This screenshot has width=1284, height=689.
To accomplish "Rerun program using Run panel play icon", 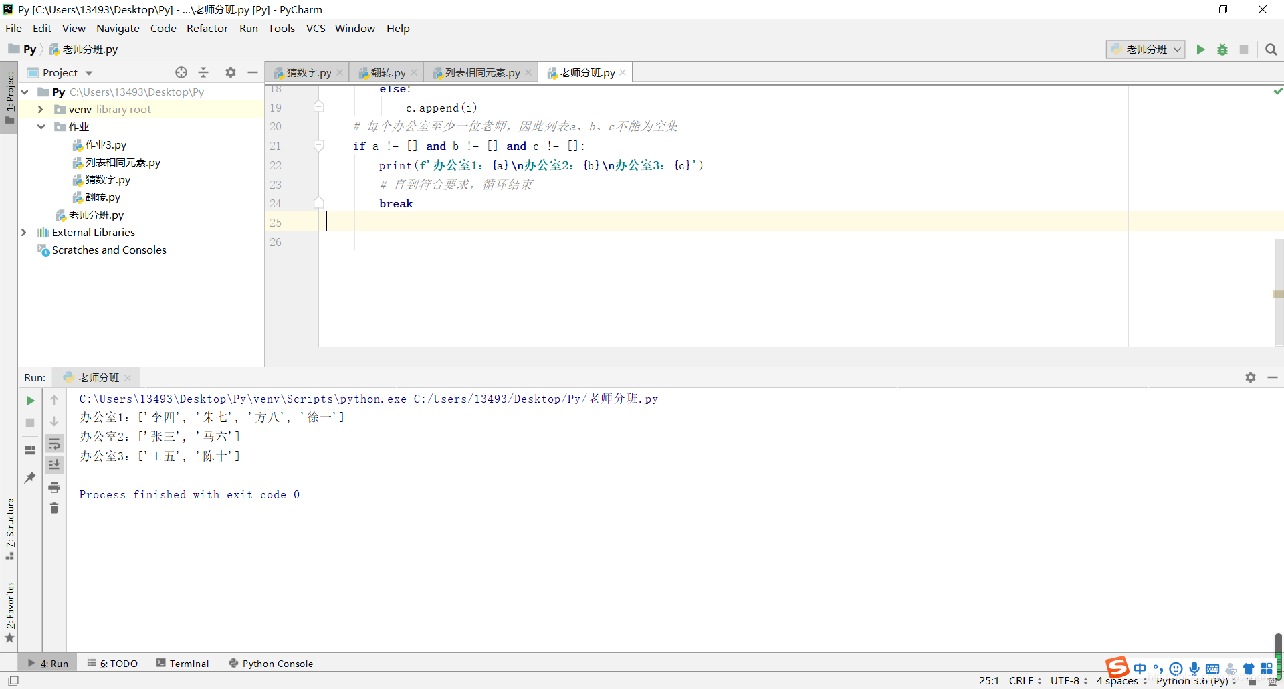I will (x=30, y=401).
